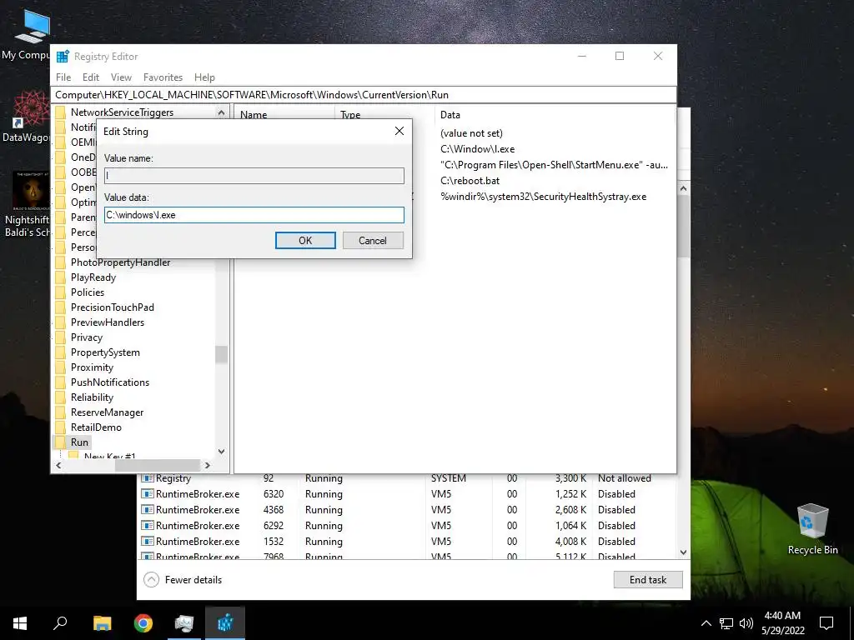
Task: Select ReserveManager key folder icon
Action: (60, 412)
